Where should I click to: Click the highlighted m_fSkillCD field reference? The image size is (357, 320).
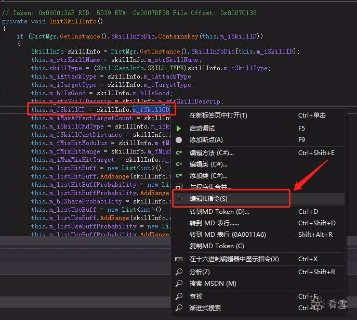[x=151, y=110]
